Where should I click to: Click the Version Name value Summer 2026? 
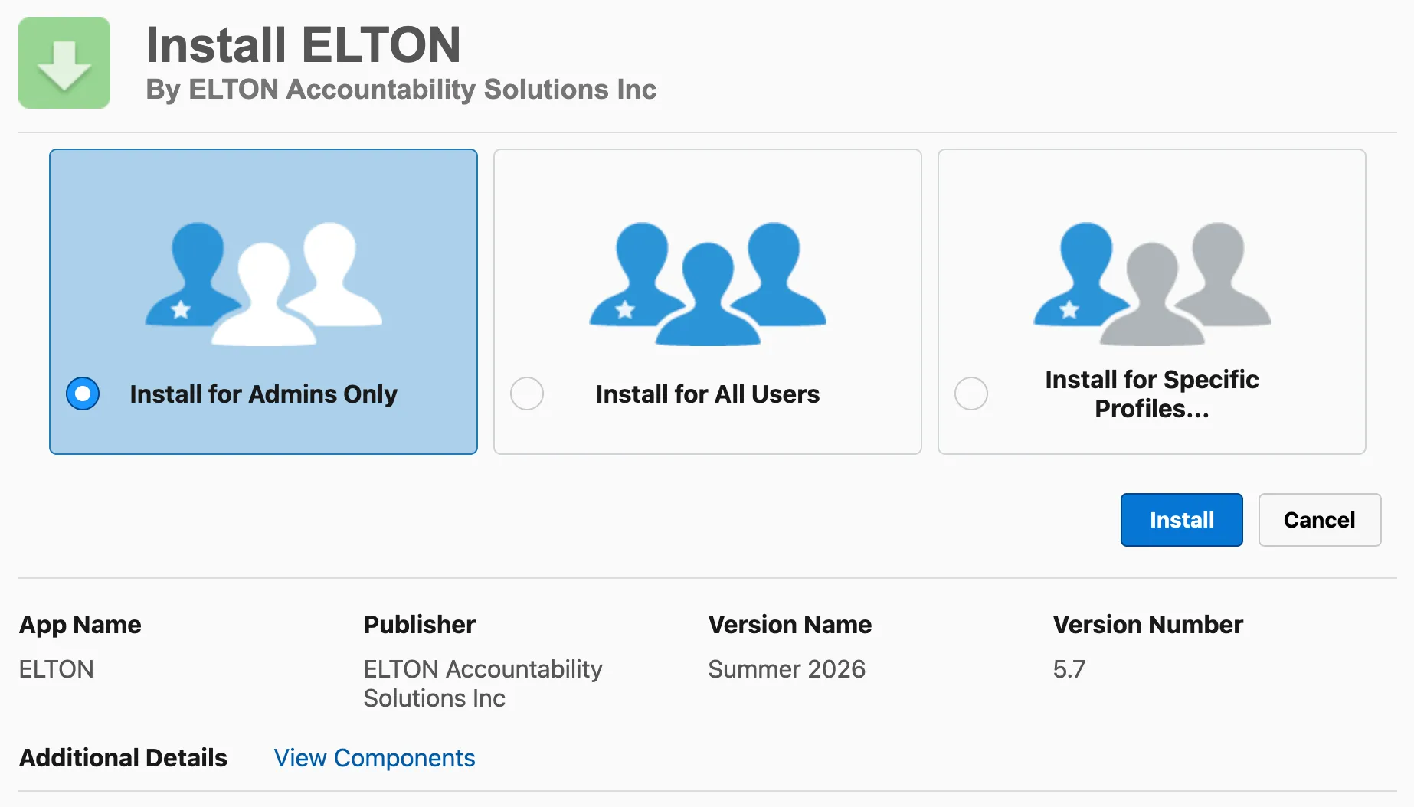(787, 669)
